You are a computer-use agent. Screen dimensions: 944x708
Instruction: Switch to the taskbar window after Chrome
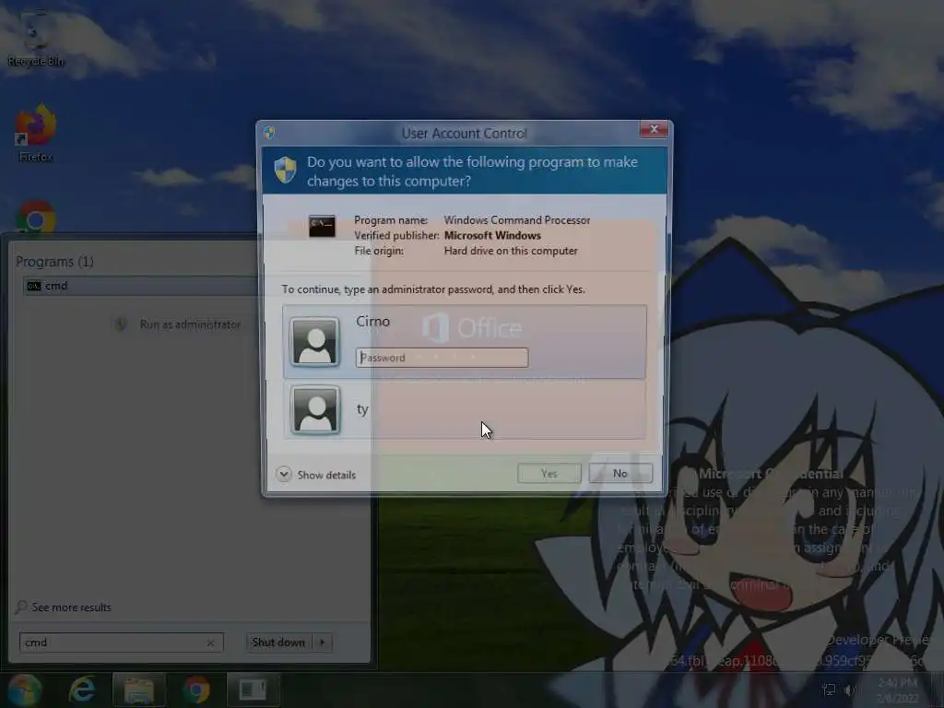253,690
